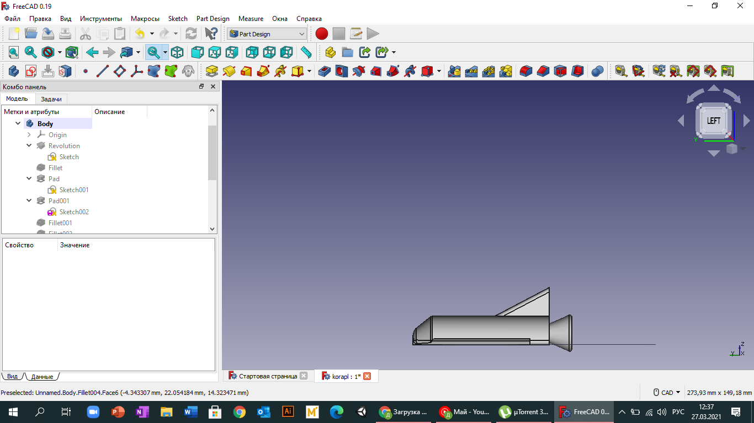This screenshot has width=754, height=423.
Task: Click the Measure distance ruler icon
Action: click(306, 52)
